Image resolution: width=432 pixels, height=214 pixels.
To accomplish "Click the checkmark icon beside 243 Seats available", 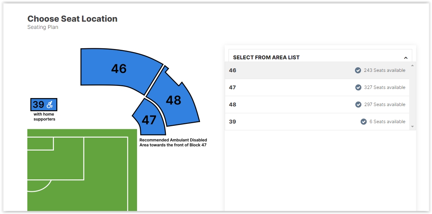I will click(358, 70).
